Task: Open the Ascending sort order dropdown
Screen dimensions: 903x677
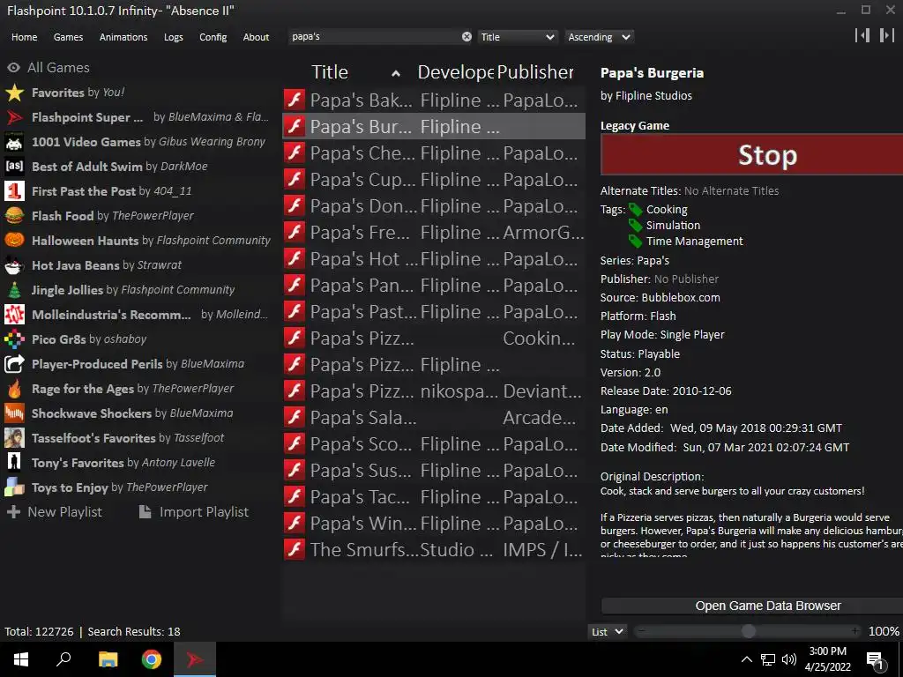Action: click(599, 37)
